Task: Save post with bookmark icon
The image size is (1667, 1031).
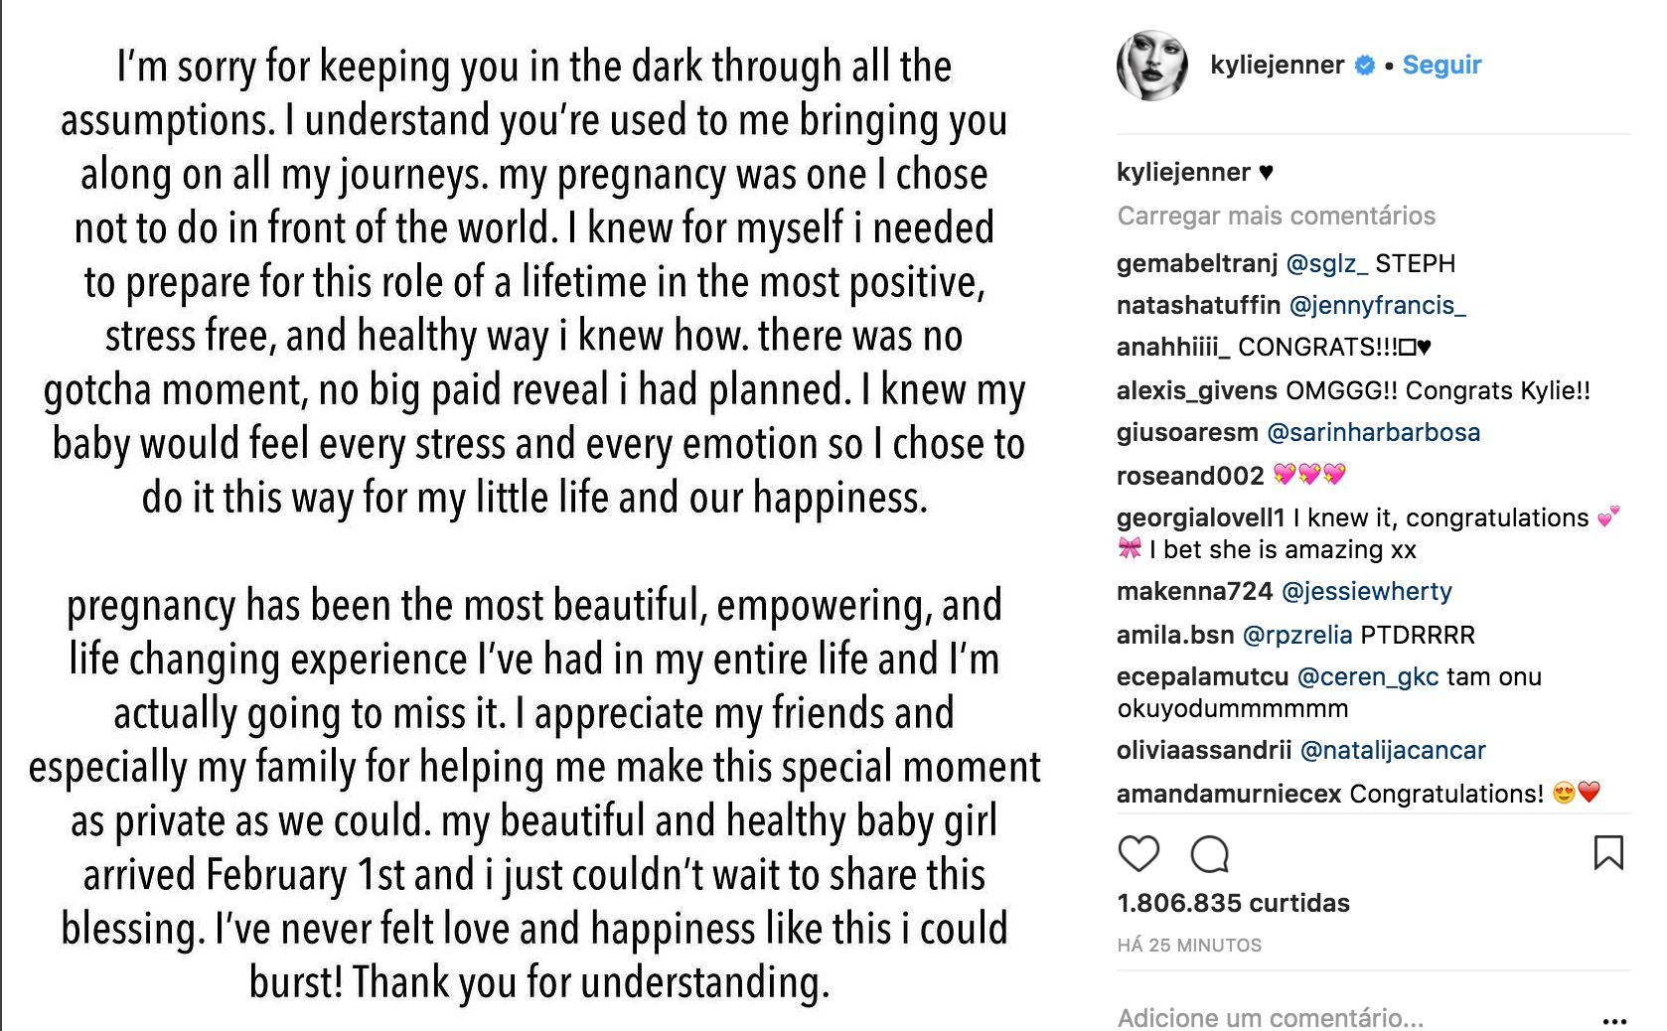Action: (x=1608, y=853)
